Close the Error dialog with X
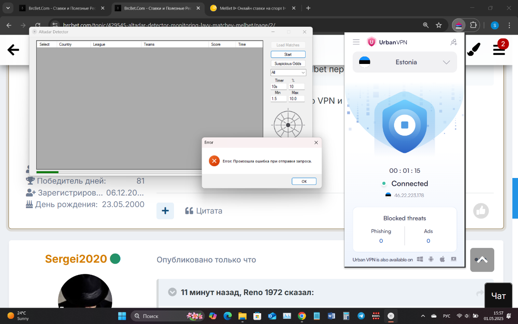This screenshot has width=518, height=324. point(316,143)
